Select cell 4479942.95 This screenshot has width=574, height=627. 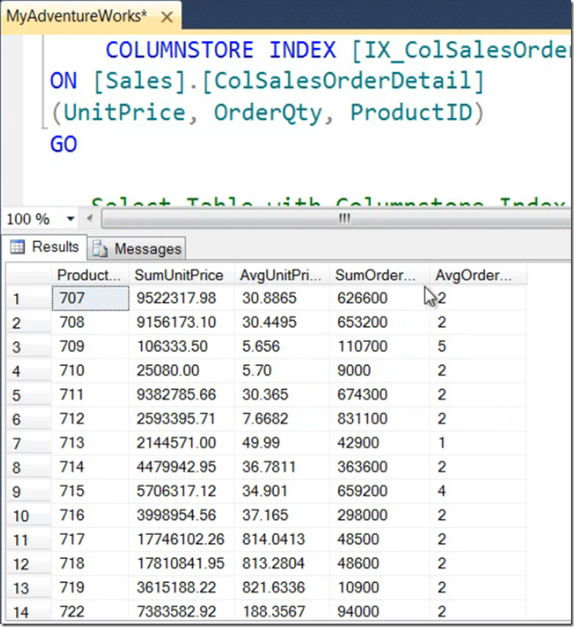(x=182, y=466)
